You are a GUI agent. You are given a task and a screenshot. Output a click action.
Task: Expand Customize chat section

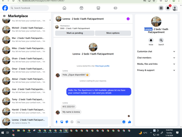click(156, 52)
